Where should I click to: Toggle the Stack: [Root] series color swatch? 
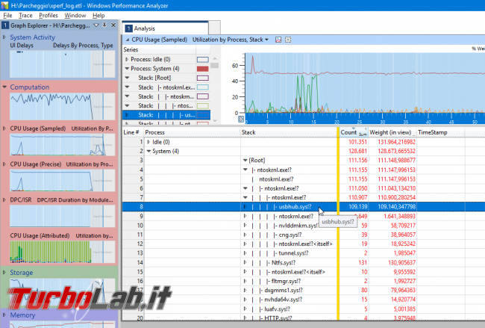203,78
